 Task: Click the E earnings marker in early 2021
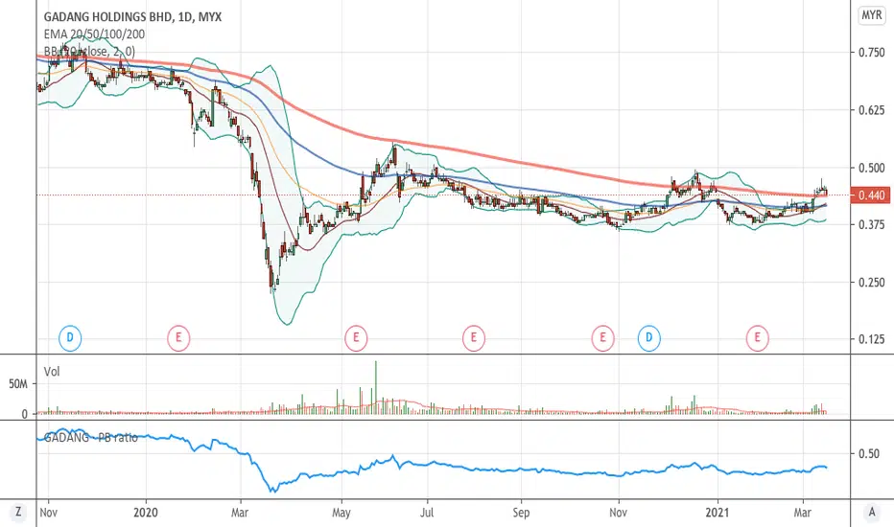[x=757, y=338]
